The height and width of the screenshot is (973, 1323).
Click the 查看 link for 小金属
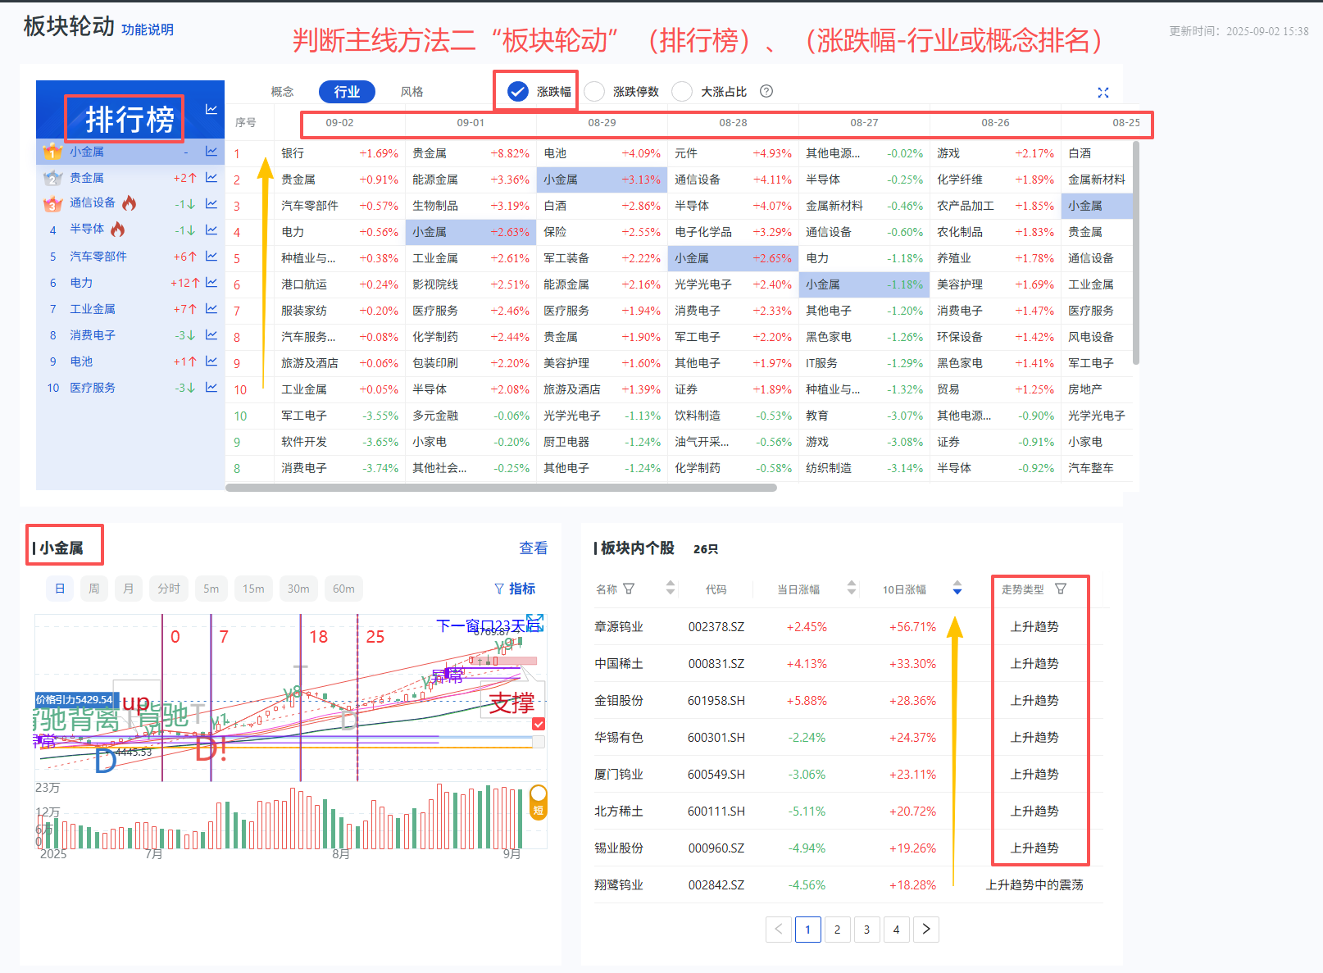(533, 548)
